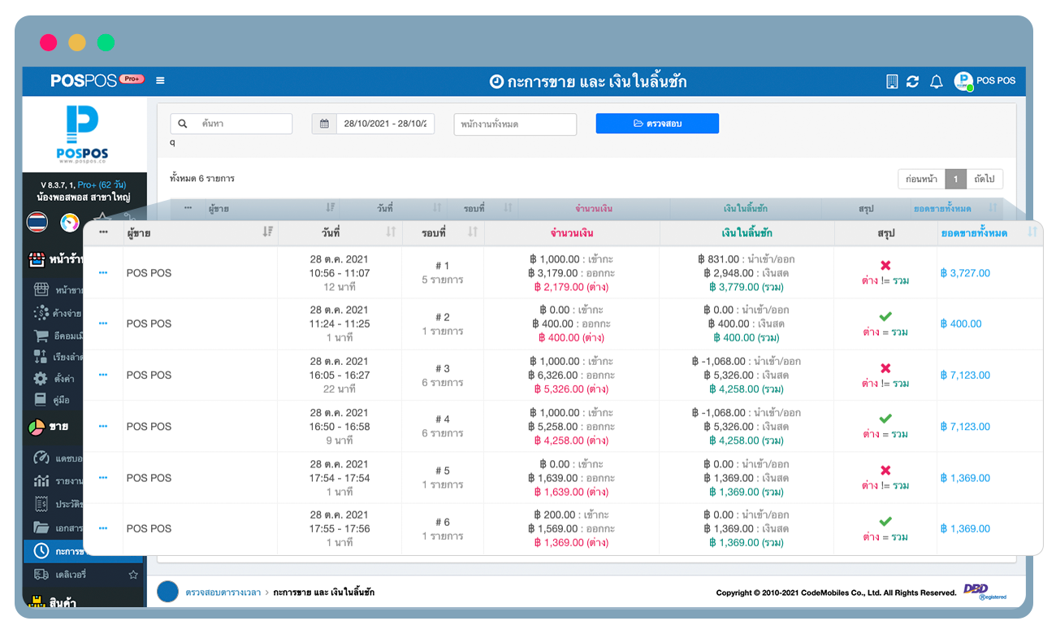Click the ค้นหา search input field

pos(241,124)
